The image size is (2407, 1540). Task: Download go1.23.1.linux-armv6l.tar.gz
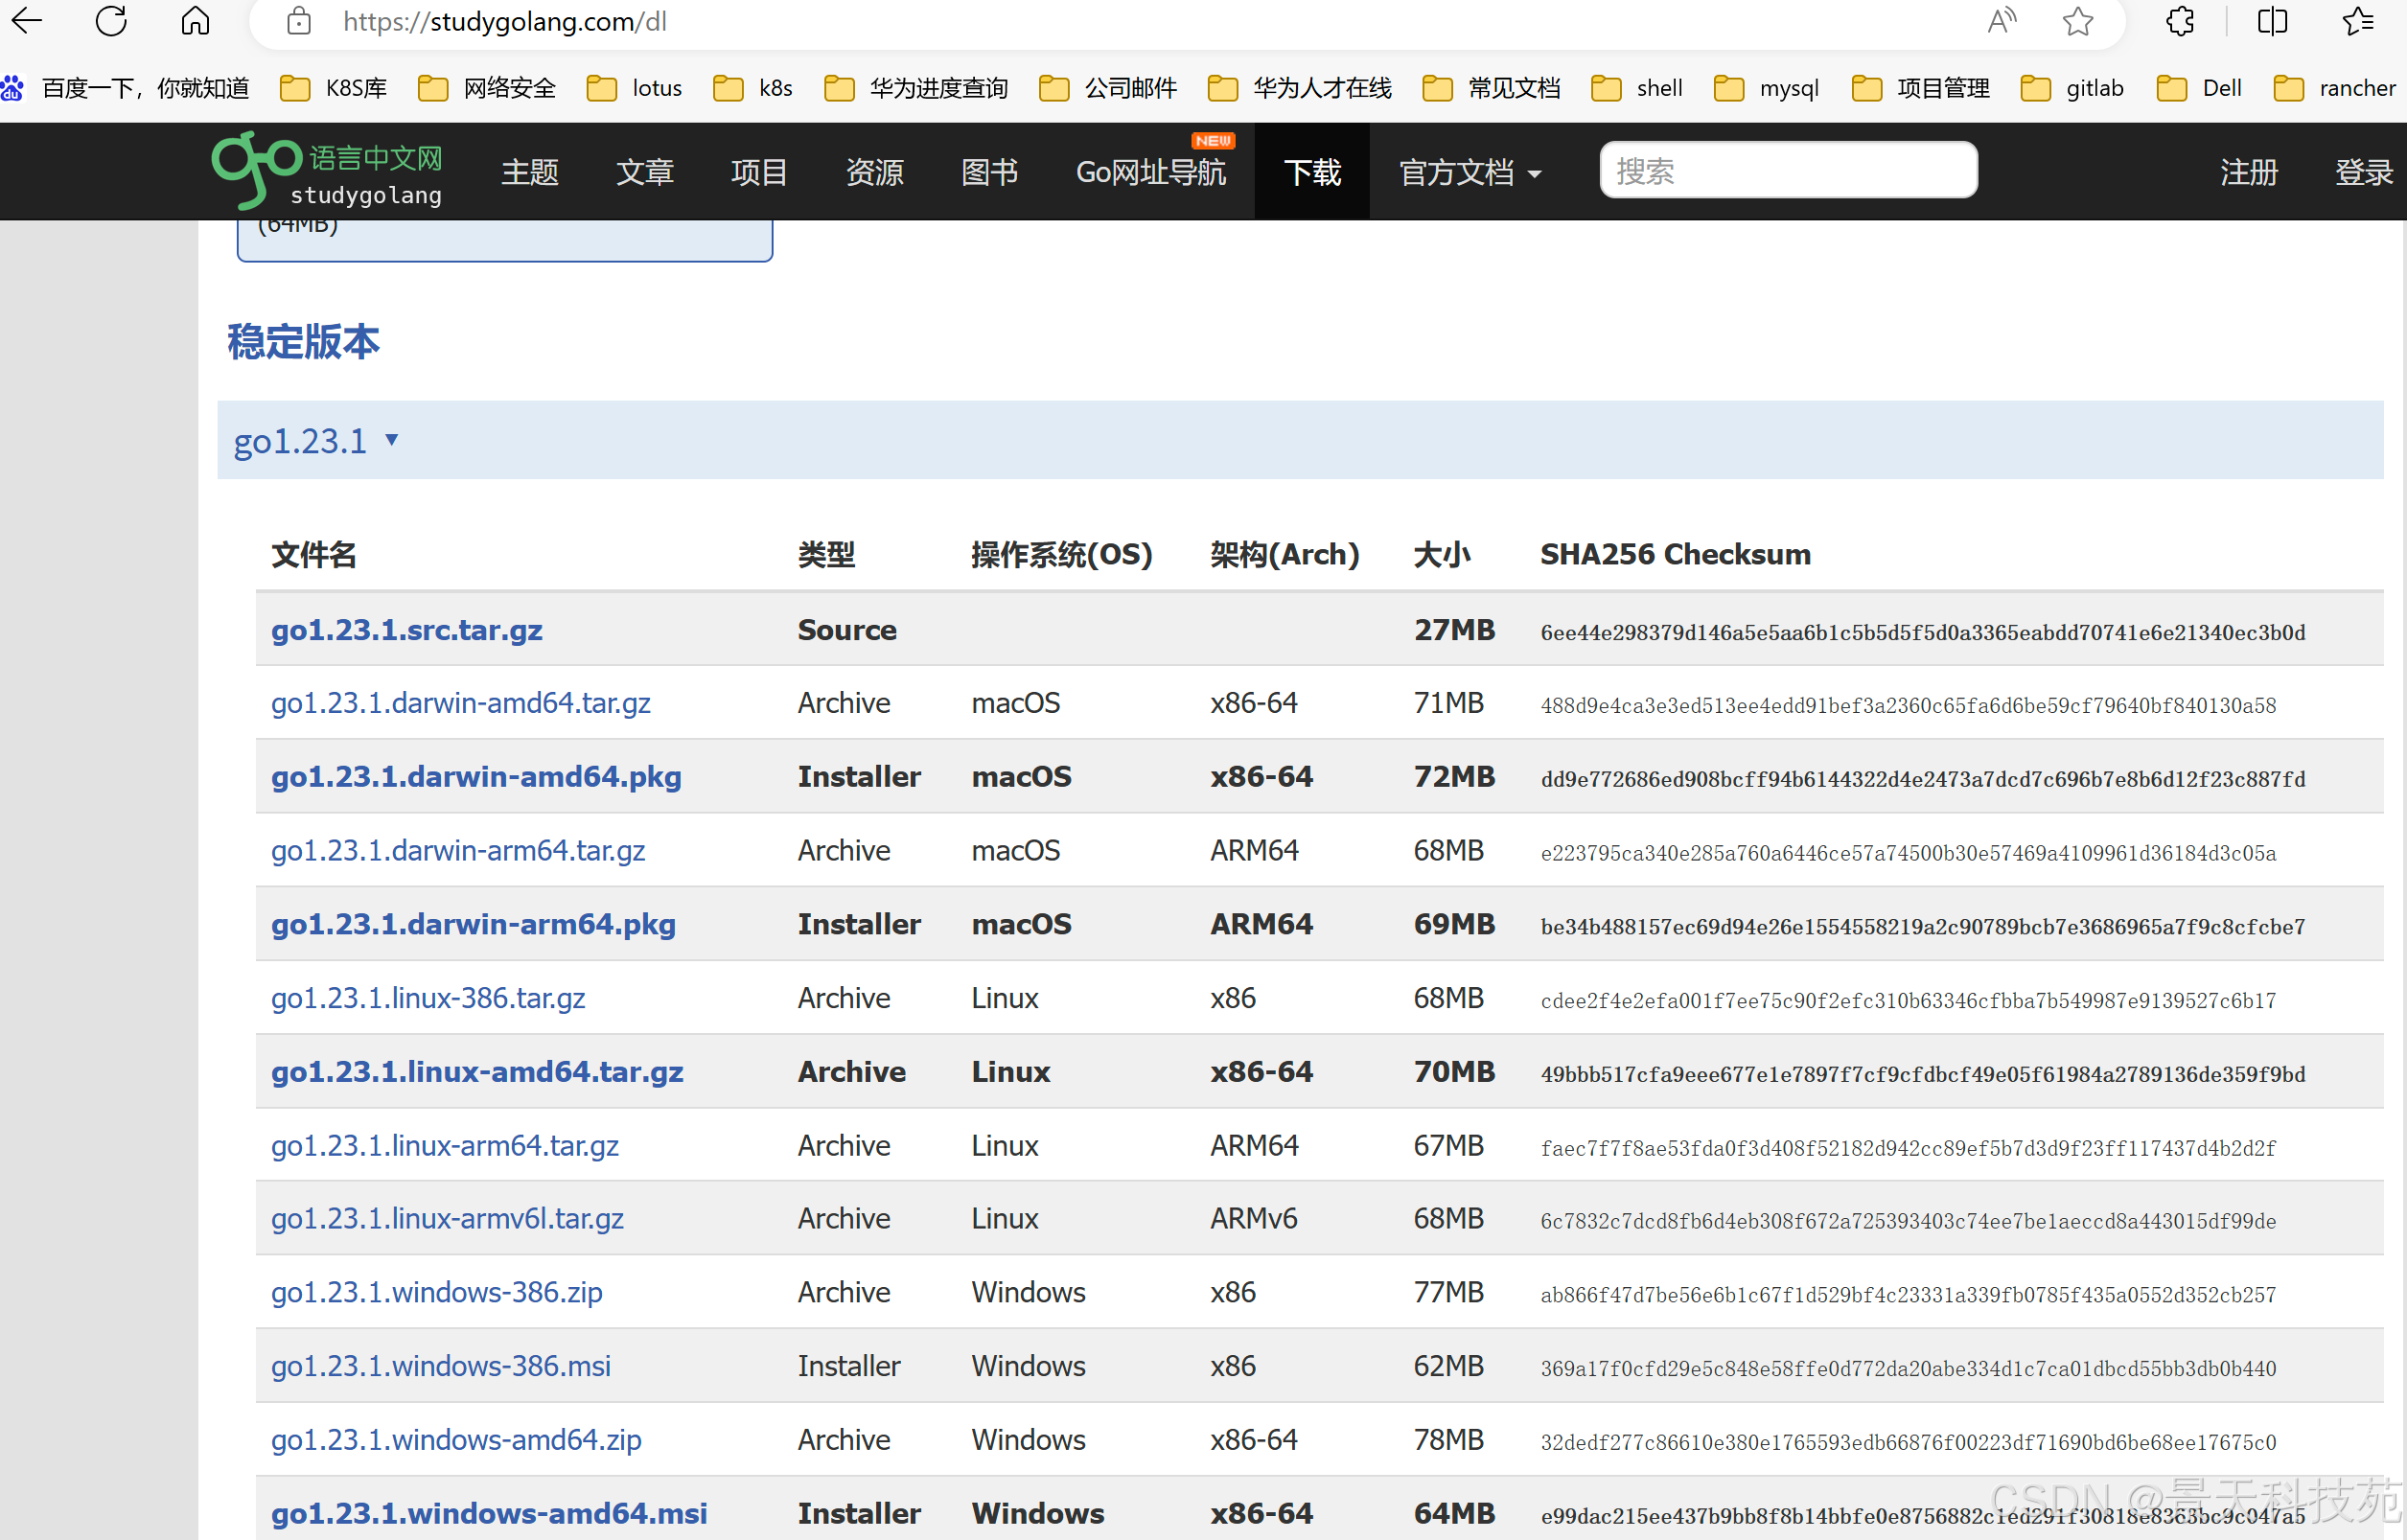(447, 1219)
